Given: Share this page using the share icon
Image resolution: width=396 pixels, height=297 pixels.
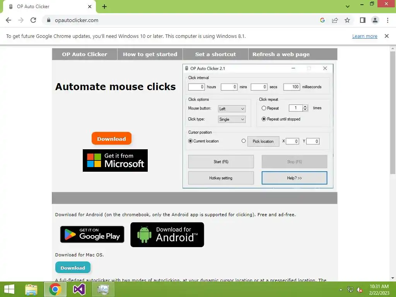Looking at the screenshot, I should click(335, 20).
